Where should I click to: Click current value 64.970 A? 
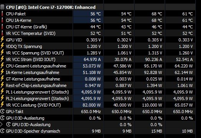92,59
